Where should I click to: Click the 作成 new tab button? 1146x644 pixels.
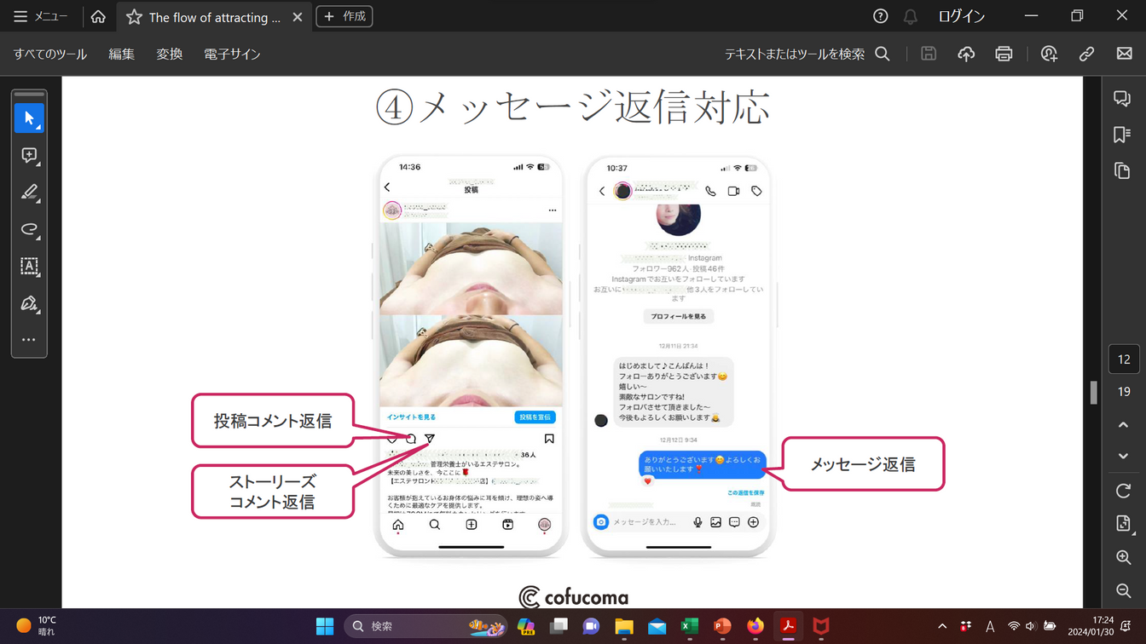344,16
